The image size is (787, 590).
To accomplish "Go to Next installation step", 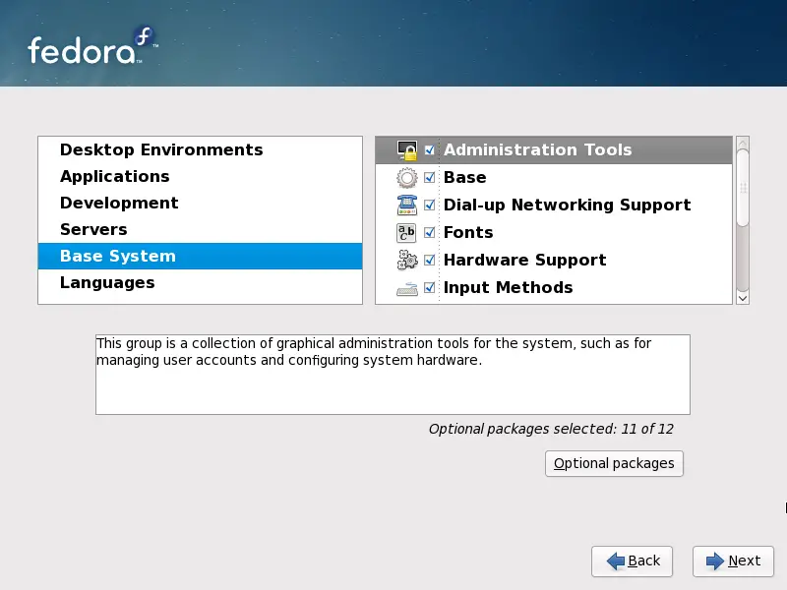I will coord(733,560).
